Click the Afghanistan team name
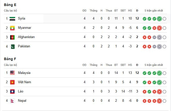The width and height of the screenshot is (171, 111). click(x=26, y=37)
